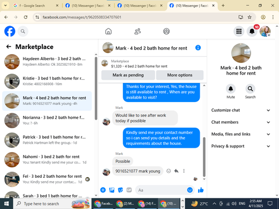Open the Facebook home logo

tap(9, 31)
